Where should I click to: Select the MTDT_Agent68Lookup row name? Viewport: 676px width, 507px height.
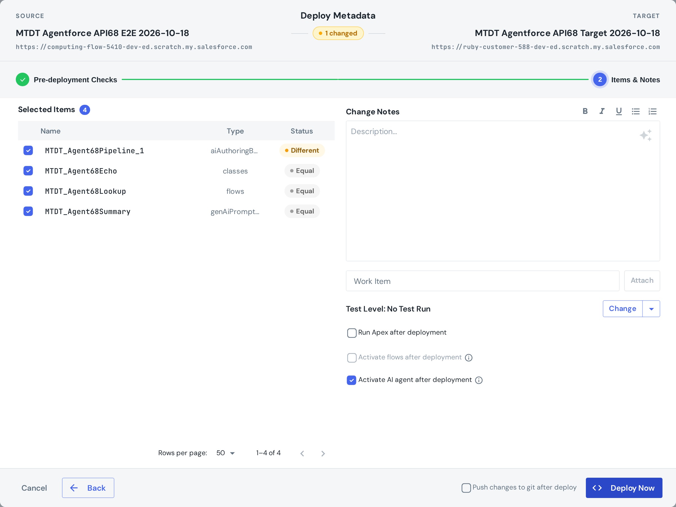pos(85,191)
